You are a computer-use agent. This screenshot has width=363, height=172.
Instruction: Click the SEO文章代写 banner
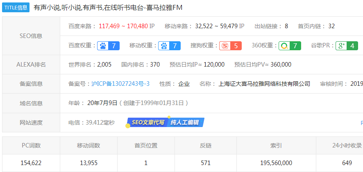(147, 123)
